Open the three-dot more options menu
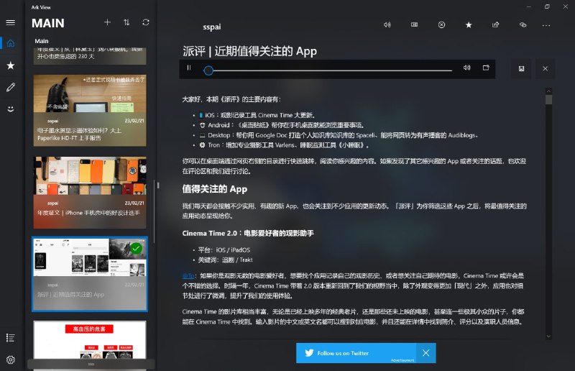The image size is (575, 371). tap(547, 24)
